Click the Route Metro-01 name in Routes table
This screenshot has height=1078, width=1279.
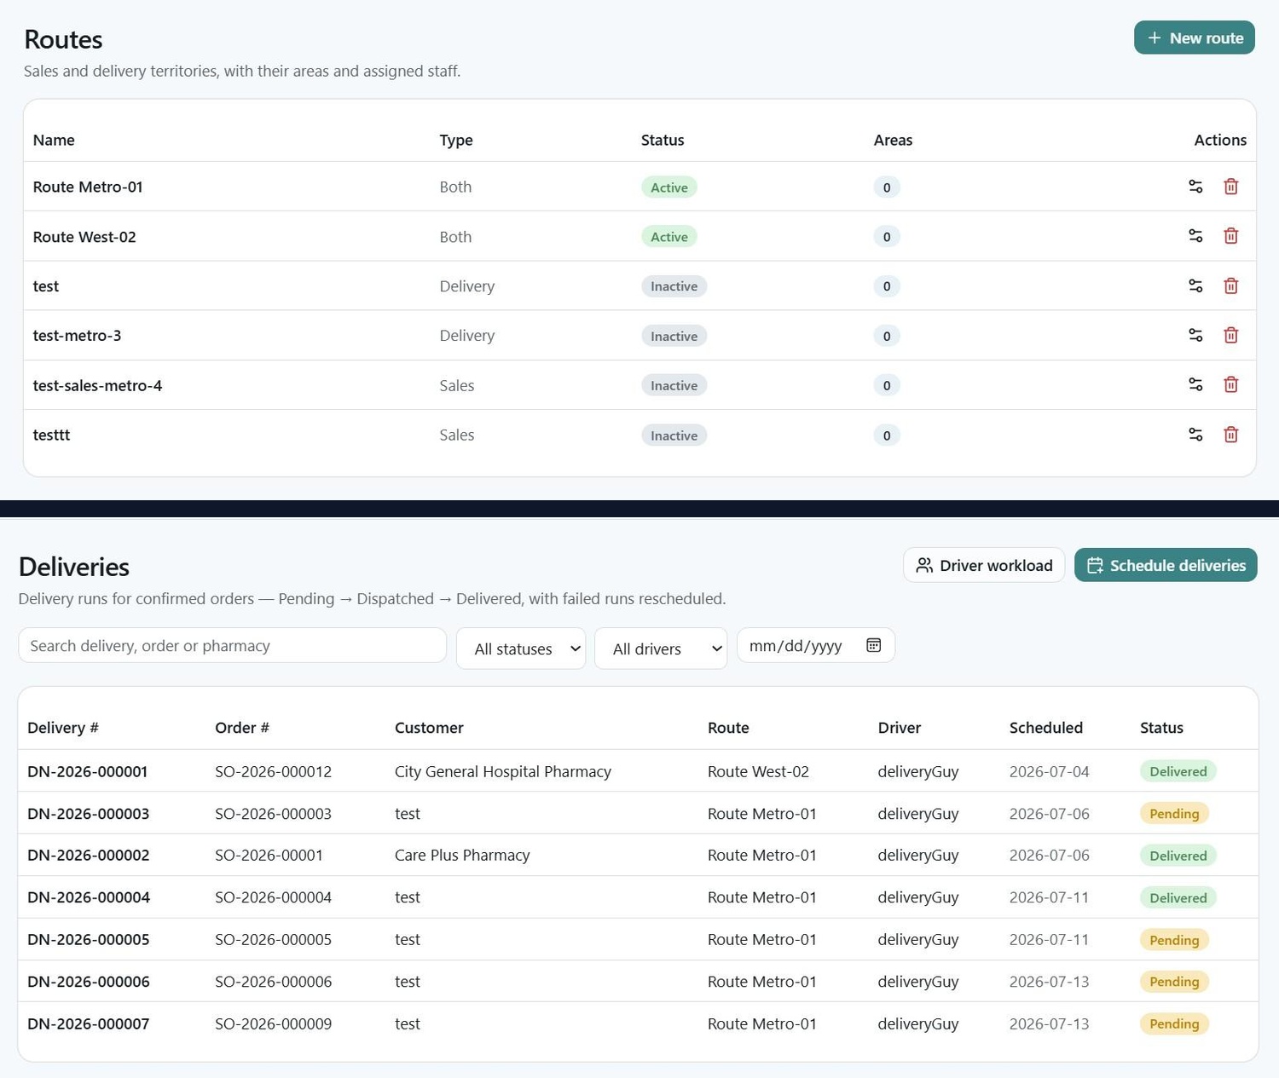tap(88, 187)
